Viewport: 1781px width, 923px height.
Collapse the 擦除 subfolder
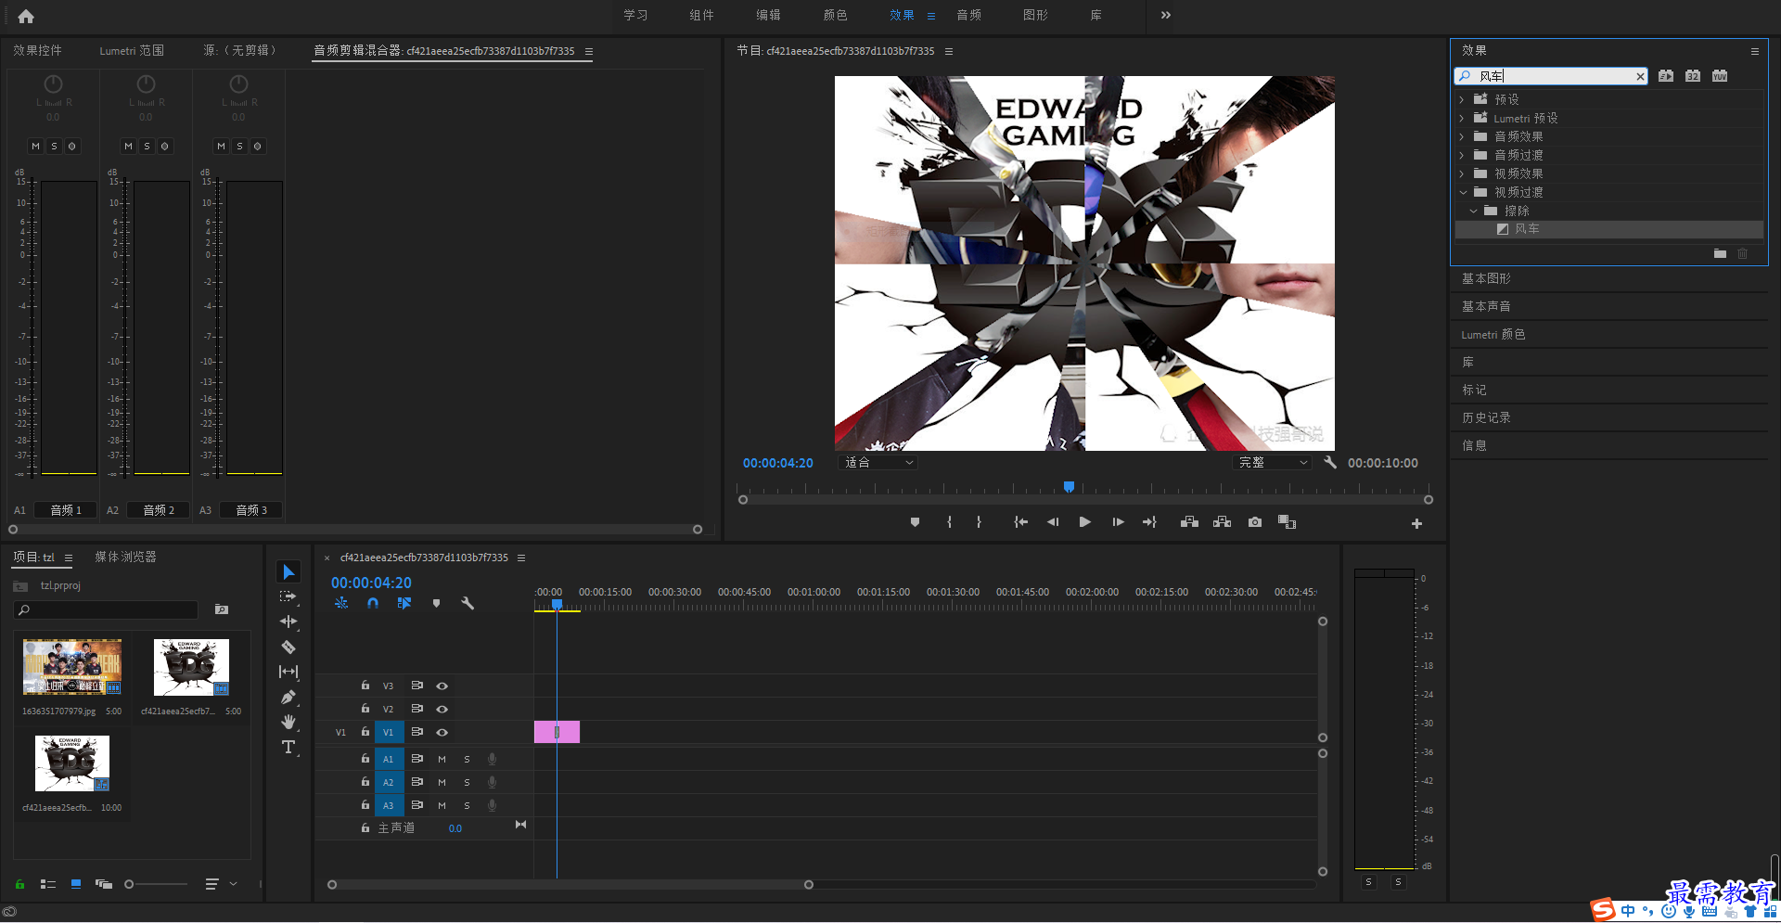[x=1473, y=211]
